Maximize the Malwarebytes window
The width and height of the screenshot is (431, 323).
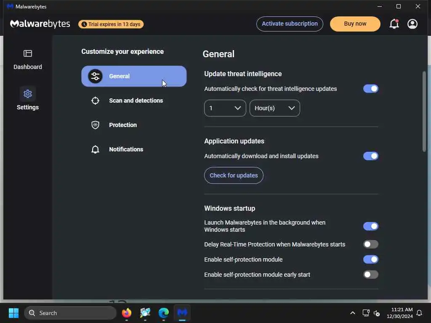[x=399, y=6]
